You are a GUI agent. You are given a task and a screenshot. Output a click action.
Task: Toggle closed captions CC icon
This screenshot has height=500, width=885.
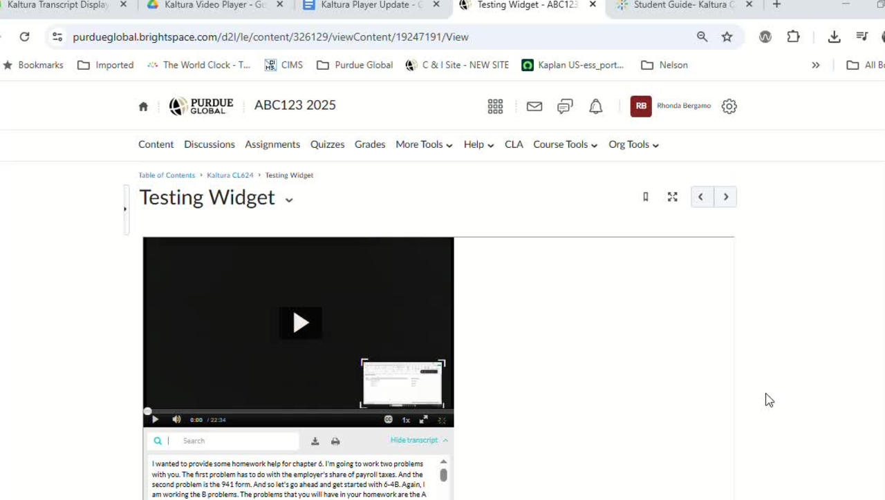click(389, 419)
